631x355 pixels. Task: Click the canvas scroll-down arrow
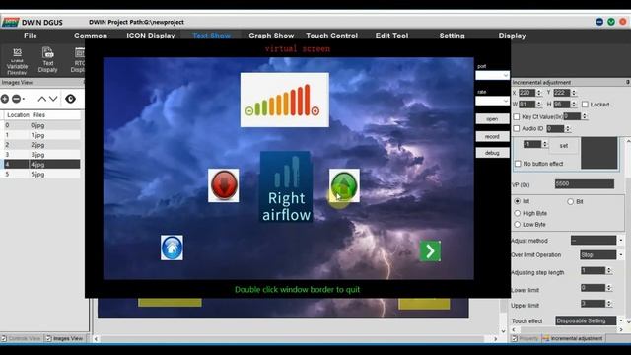click(503, 331)
